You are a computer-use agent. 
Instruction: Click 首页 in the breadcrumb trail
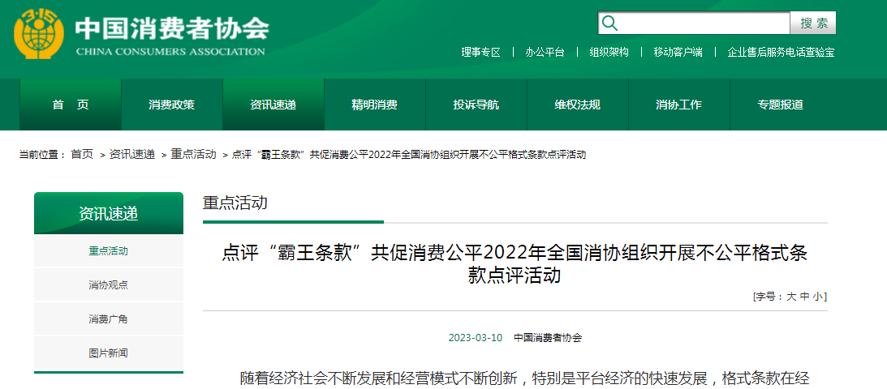point(82,155)
